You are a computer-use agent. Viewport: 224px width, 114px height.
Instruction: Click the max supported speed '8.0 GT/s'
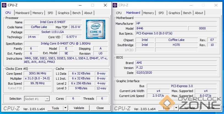206,96
